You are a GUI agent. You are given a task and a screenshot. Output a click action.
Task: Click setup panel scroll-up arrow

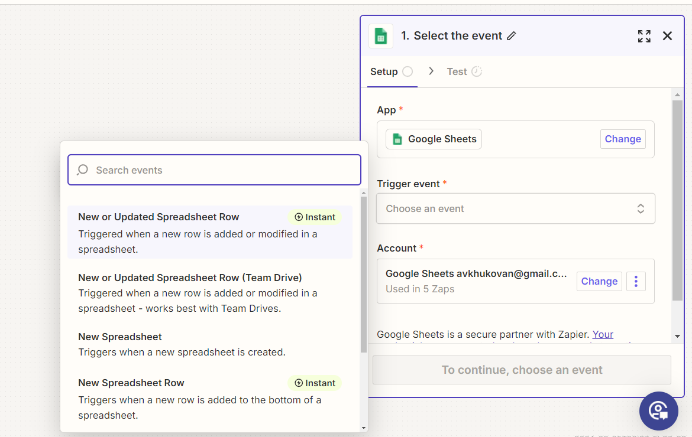click(x=677, y=94)
